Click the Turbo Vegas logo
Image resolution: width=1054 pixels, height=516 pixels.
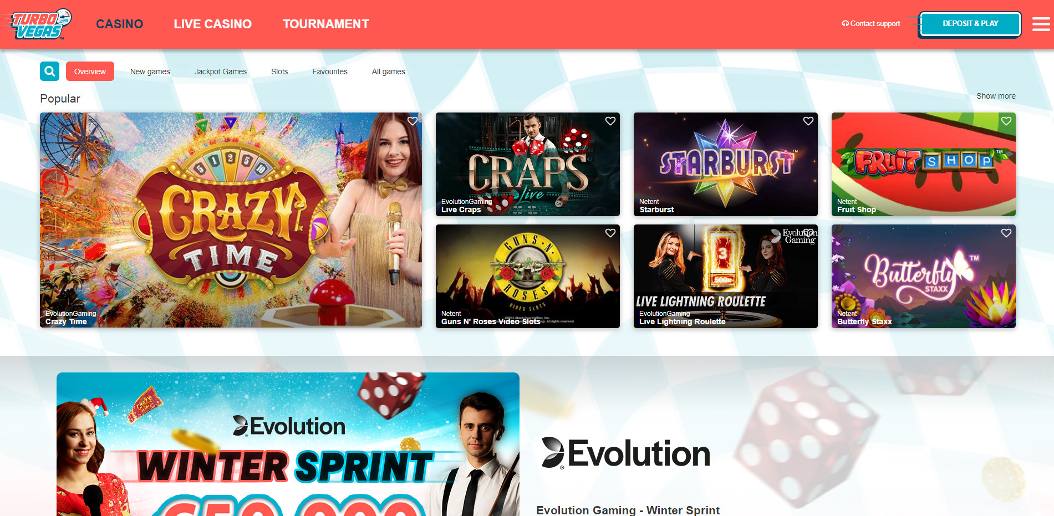[x=39, y=24]
